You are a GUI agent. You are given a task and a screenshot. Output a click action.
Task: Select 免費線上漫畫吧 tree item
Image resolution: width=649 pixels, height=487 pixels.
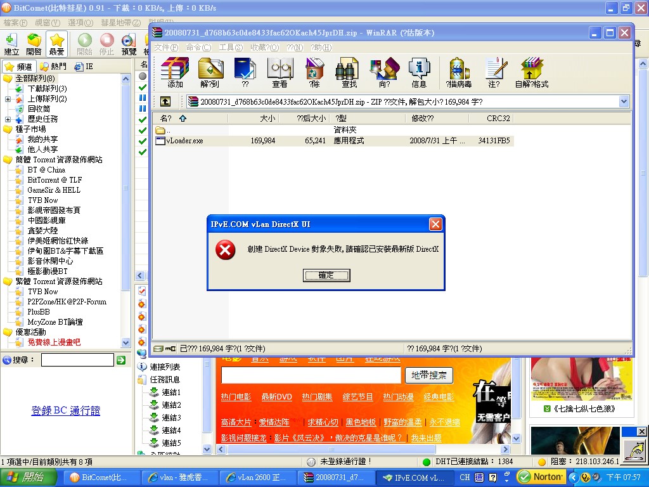point(54,342)
